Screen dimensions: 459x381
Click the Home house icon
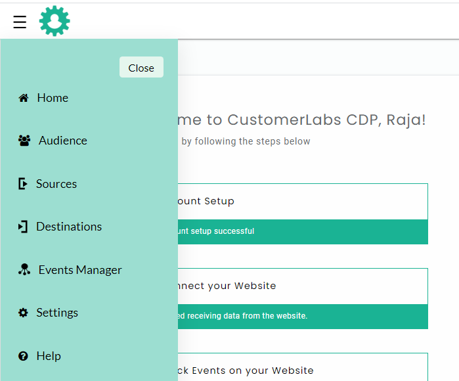[24, 98]
